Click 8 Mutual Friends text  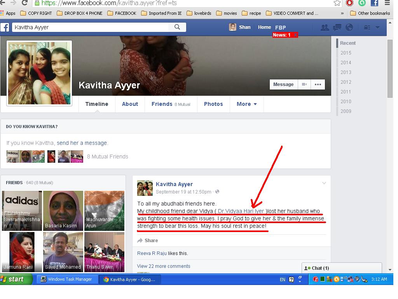coord(107,157)
